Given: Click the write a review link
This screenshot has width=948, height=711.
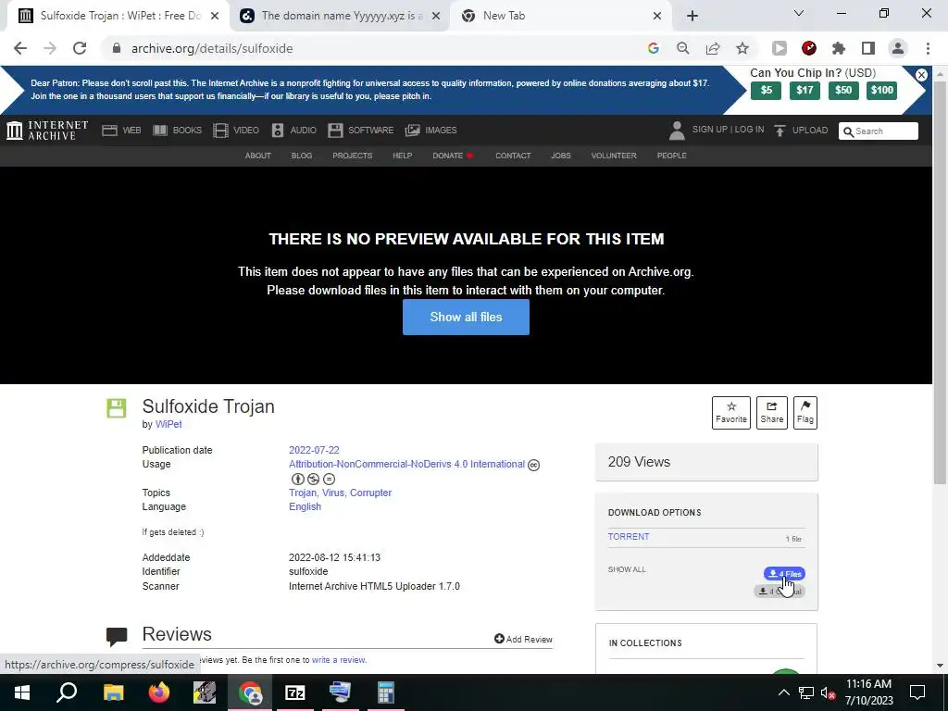Looking at the screenshot, I should pos(339,660).
